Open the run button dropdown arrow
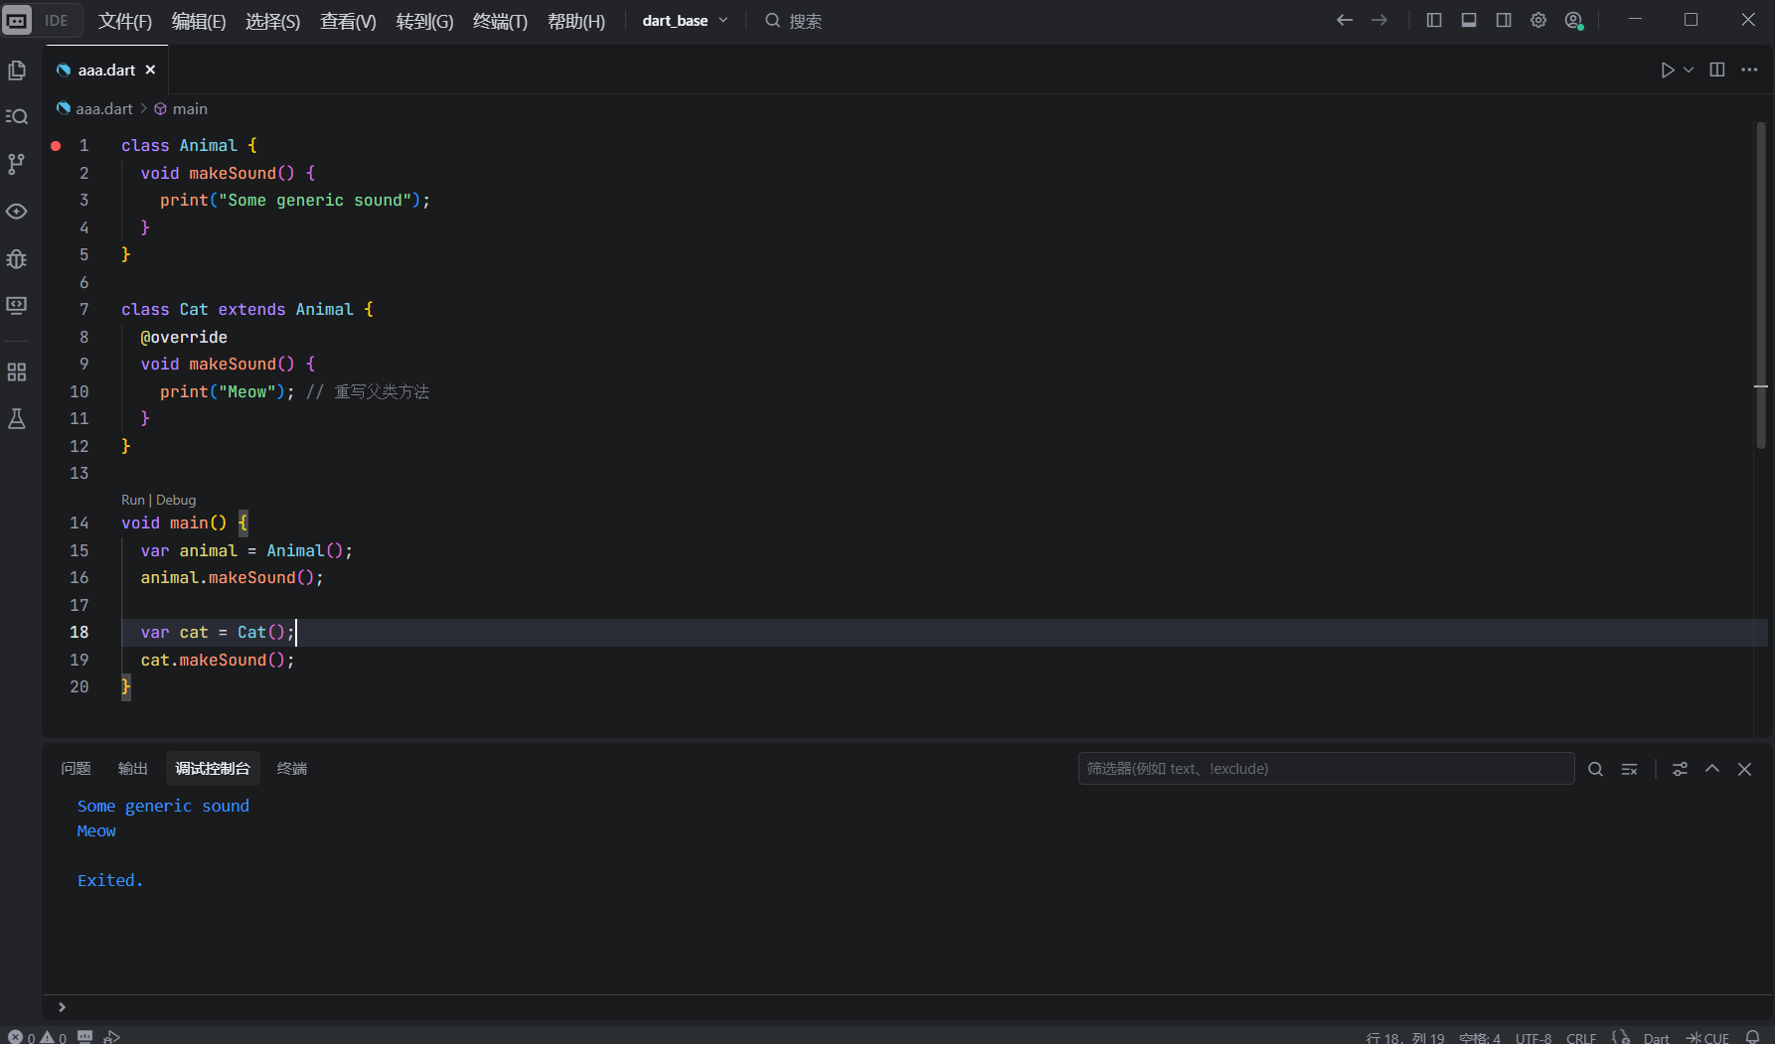Viewport: 1775px width, 1044px height. click(x=1689, y=70)
